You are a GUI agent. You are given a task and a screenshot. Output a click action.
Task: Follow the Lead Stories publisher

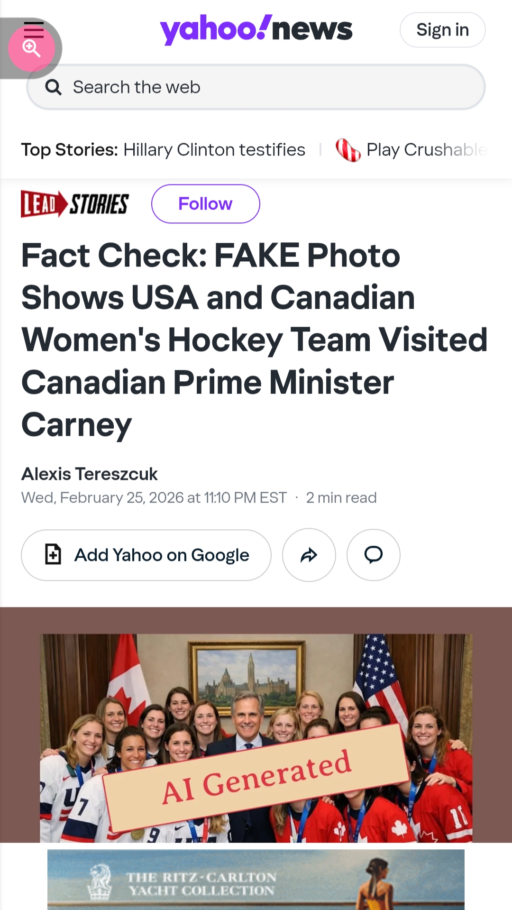[x=205, y=204]
